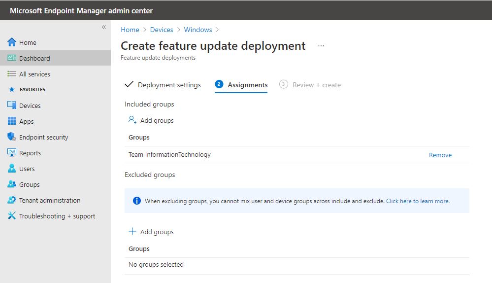Click the Home breadcrumb link
The width and height of the screenshot is (492, 283).
tap(130, 30)
